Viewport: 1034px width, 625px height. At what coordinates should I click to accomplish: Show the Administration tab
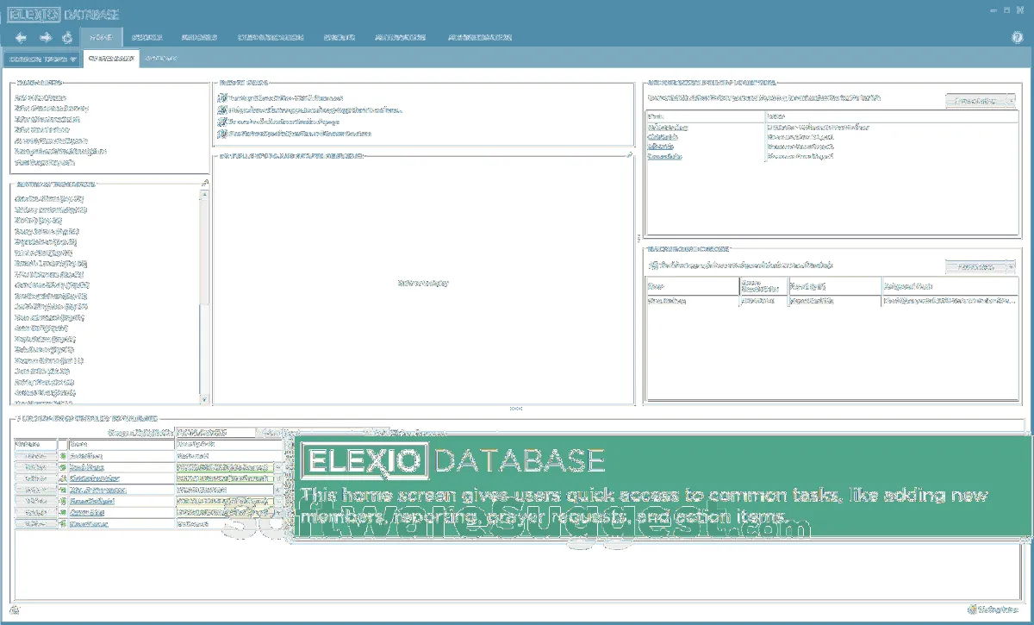[480, 38]
